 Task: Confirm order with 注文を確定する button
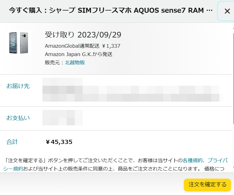(207, 185)
